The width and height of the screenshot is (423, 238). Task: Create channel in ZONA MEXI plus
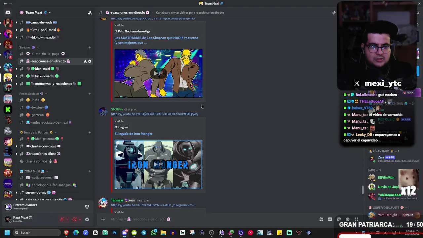[x=90, y=171]
